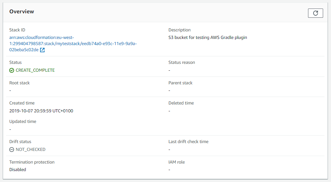Click the minus-circle icon next to NOT_CHECKED
331x182 pixels.
coord(12,150)
